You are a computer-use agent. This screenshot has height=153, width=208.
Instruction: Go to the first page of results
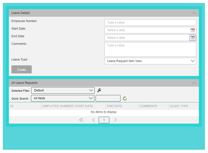pyautogui.click(x=81, y=120)
